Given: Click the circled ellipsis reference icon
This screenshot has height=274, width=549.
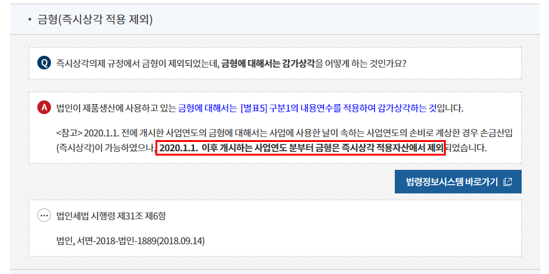Looking at the screenshot, I should coord(44,215).
